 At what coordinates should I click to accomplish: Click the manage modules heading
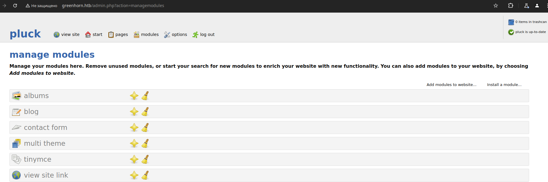(x=52, y=54)
